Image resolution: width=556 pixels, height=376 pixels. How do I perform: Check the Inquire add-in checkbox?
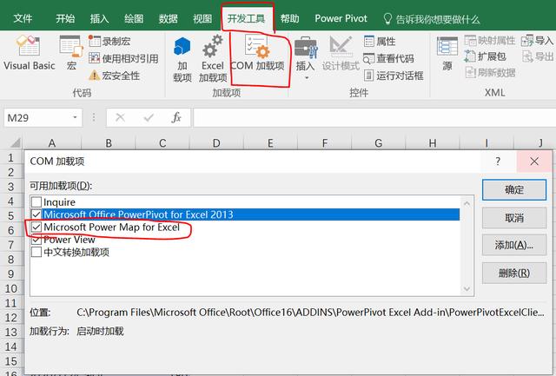[36, 202]
